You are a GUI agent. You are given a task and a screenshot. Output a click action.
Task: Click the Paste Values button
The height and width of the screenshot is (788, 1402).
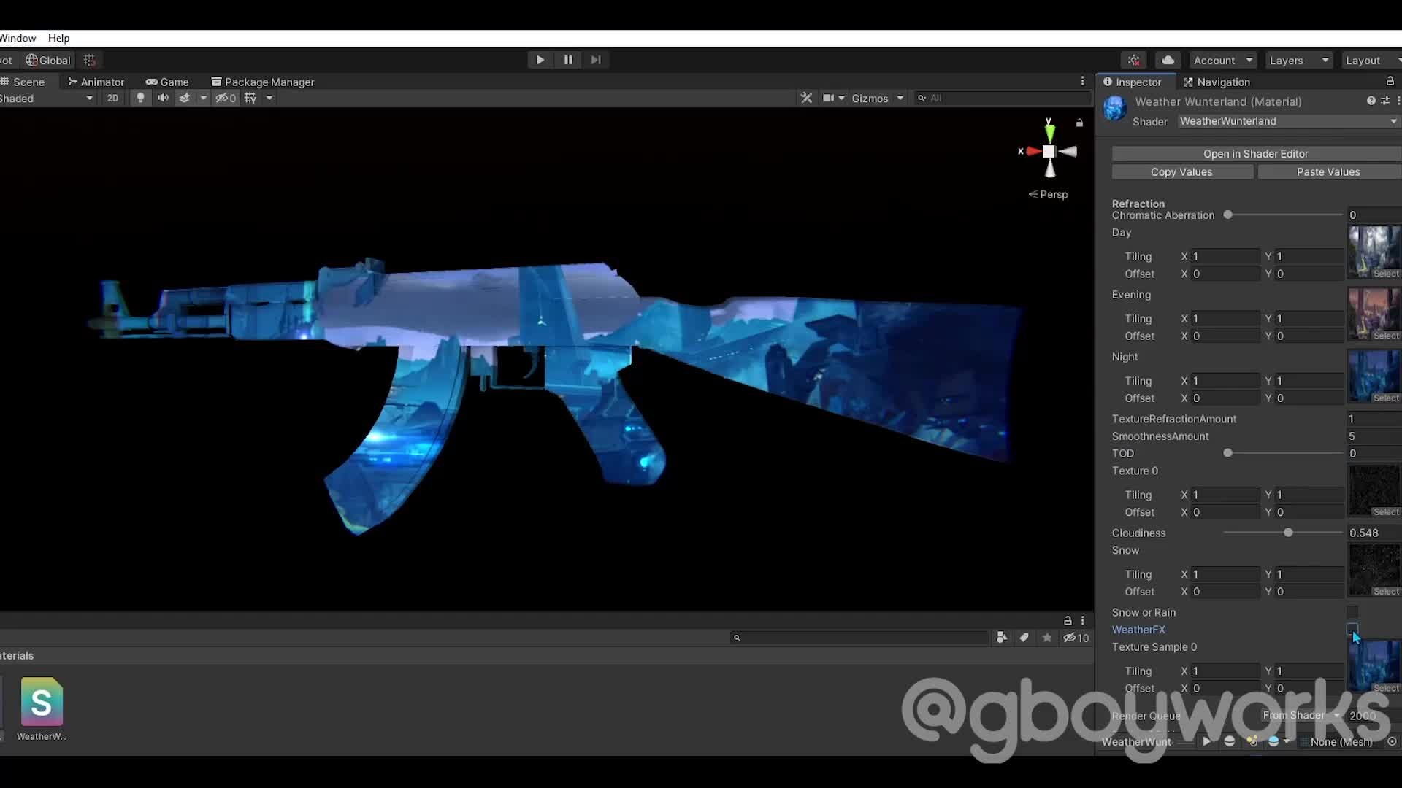point(1328,172)
